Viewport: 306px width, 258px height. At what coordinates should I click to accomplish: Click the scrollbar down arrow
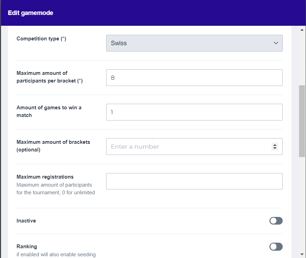[302, 254]
